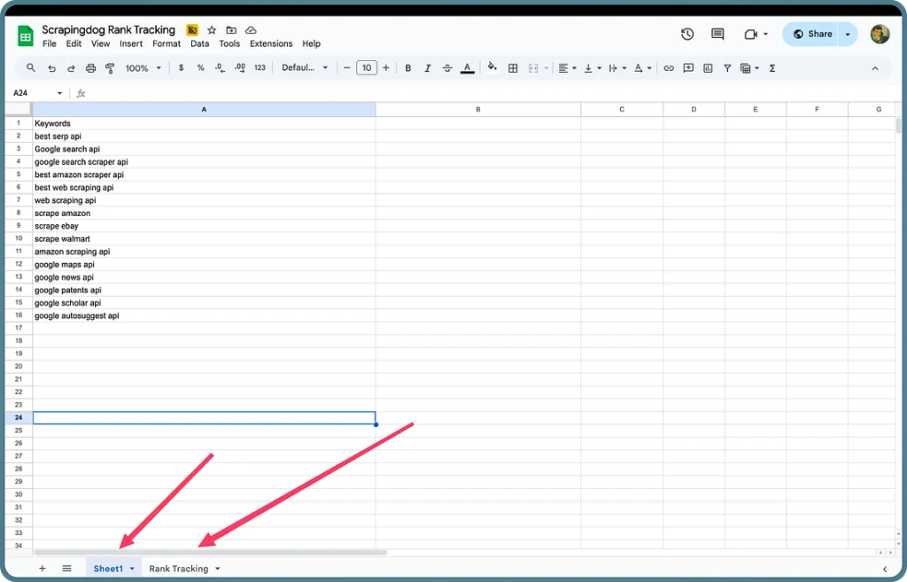Select cell B2 in the spreadsheet
The image size is (907, 582).
click(x=477, y=136)
